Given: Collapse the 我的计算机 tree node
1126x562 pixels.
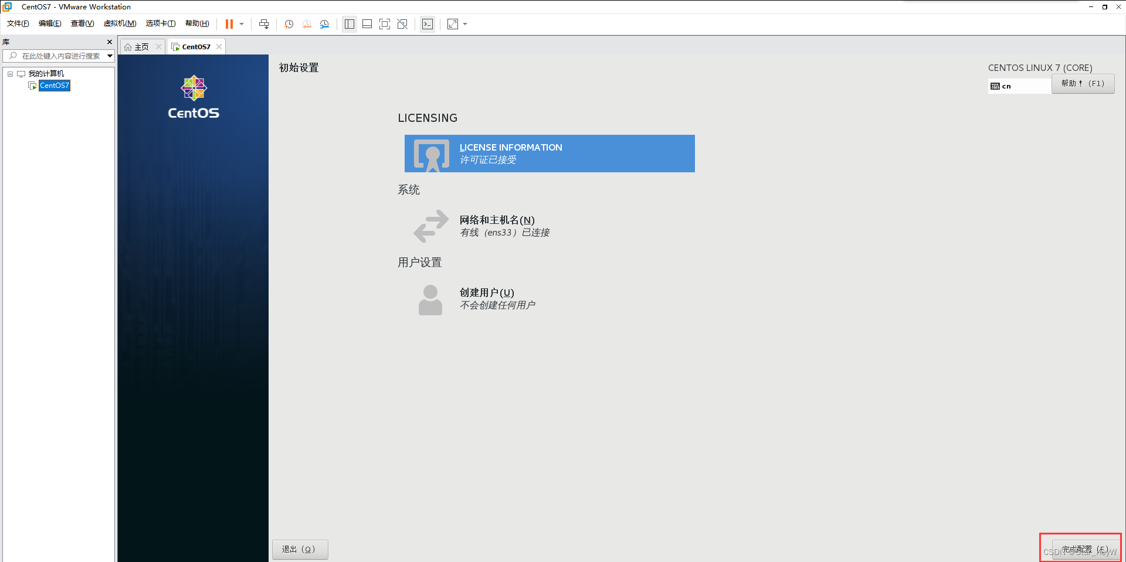Looking at the screenshot, I should 10,73.
